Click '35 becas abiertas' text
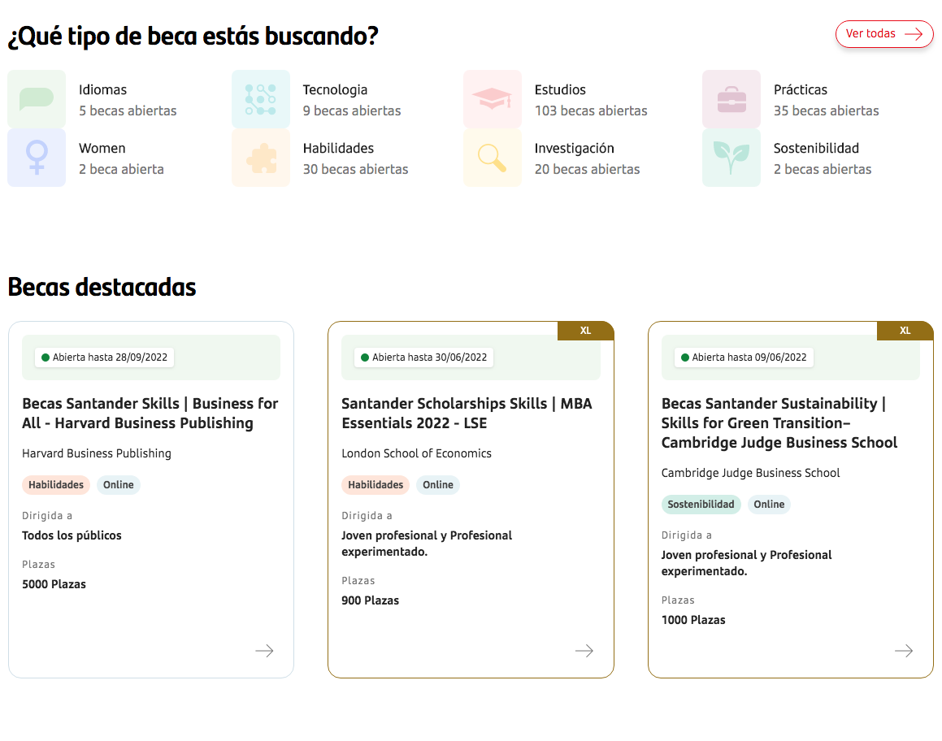This screenshot has width=942, height=741. 826,110
